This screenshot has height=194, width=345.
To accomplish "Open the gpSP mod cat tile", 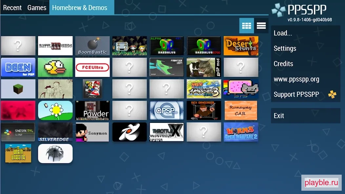I will (204, 67).
